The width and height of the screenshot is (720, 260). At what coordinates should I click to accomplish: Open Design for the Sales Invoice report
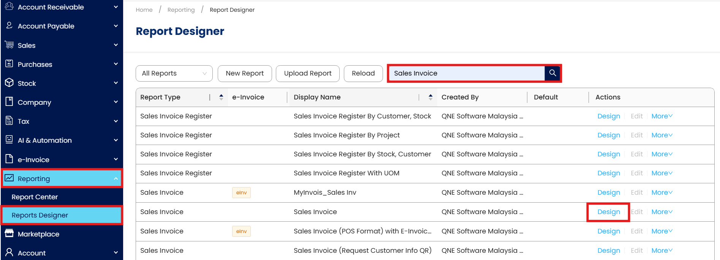click(x=608, y=212)
